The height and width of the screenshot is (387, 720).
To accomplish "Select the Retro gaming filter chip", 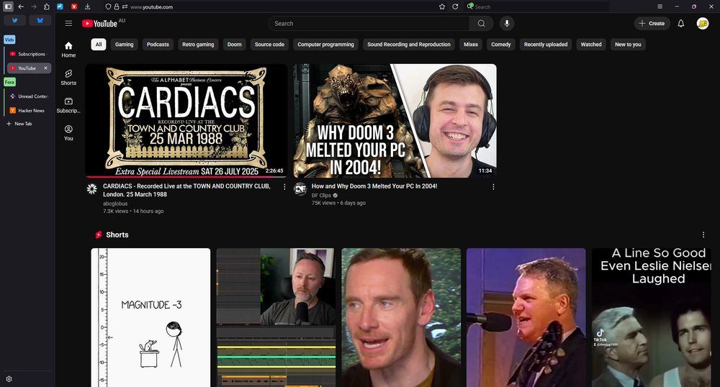I will (198, 45).
